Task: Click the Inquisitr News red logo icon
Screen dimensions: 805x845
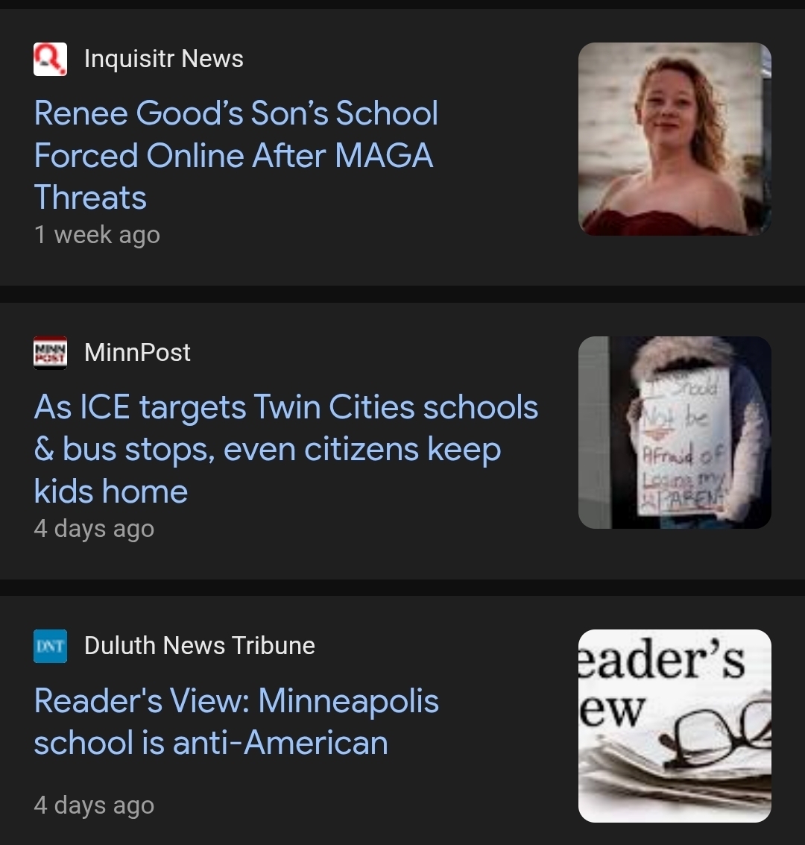Action: coord(51,59)
